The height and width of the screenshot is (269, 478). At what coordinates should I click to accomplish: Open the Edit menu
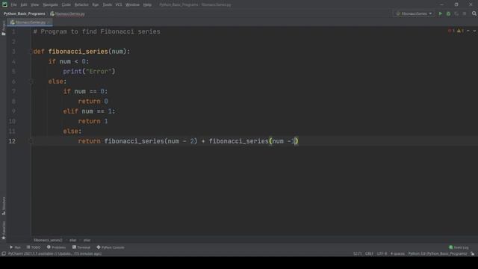tap(23, 5)
